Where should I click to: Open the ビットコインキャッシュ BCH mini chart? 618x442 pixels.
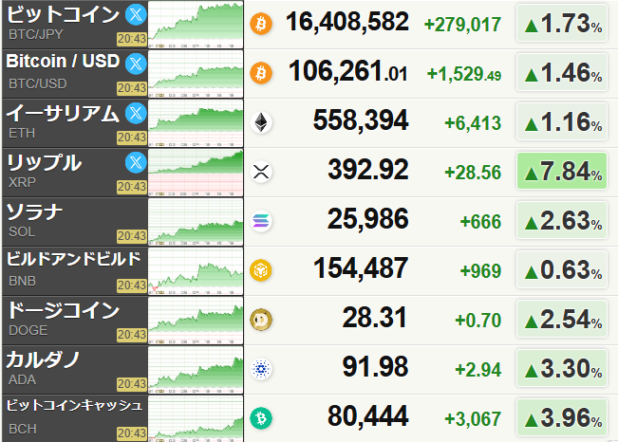[x=196, y=418]
